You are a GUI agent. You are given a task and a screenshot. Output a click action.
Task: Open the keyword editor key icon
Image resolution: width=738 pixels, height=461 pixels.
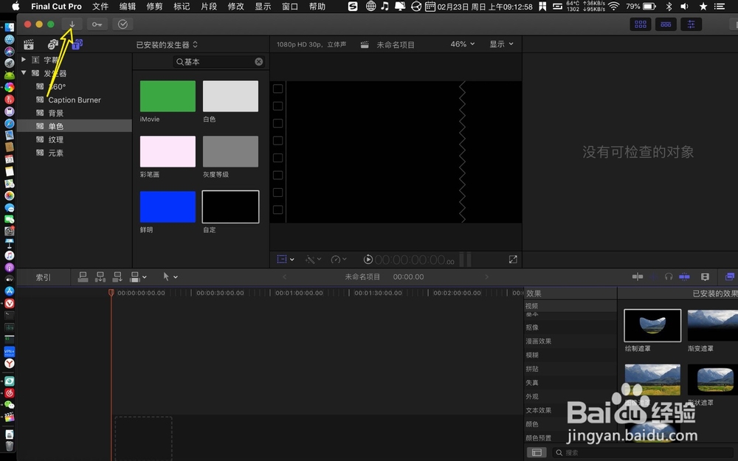click(97, 24)
